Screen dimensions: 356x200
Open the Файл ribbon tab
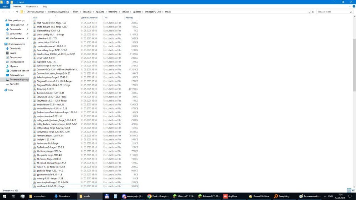5,6
